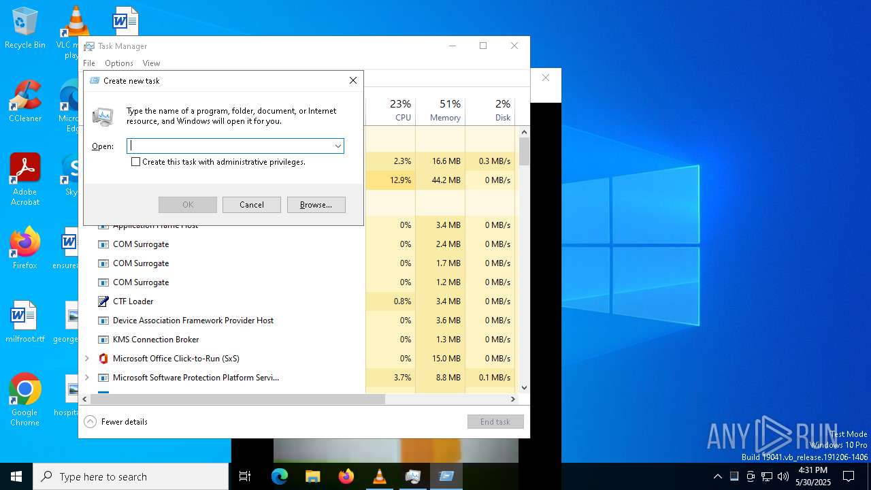Launch Google Chrome desktop shortcut
871x490 pixels.
click(x=24, y=400)
